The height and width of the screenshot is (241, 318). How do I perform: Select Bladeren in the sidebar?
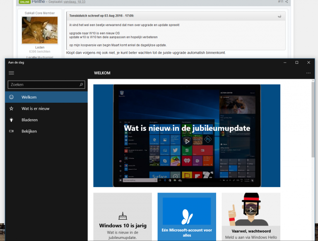29,120
